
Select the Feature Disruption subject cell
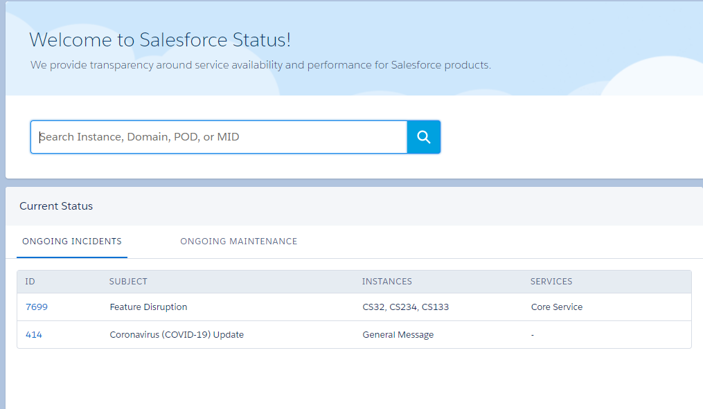(148, 307)
